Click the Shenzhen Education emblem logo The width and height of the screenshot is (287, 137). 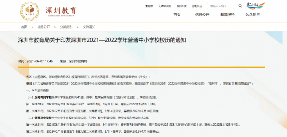pos(30,11)
